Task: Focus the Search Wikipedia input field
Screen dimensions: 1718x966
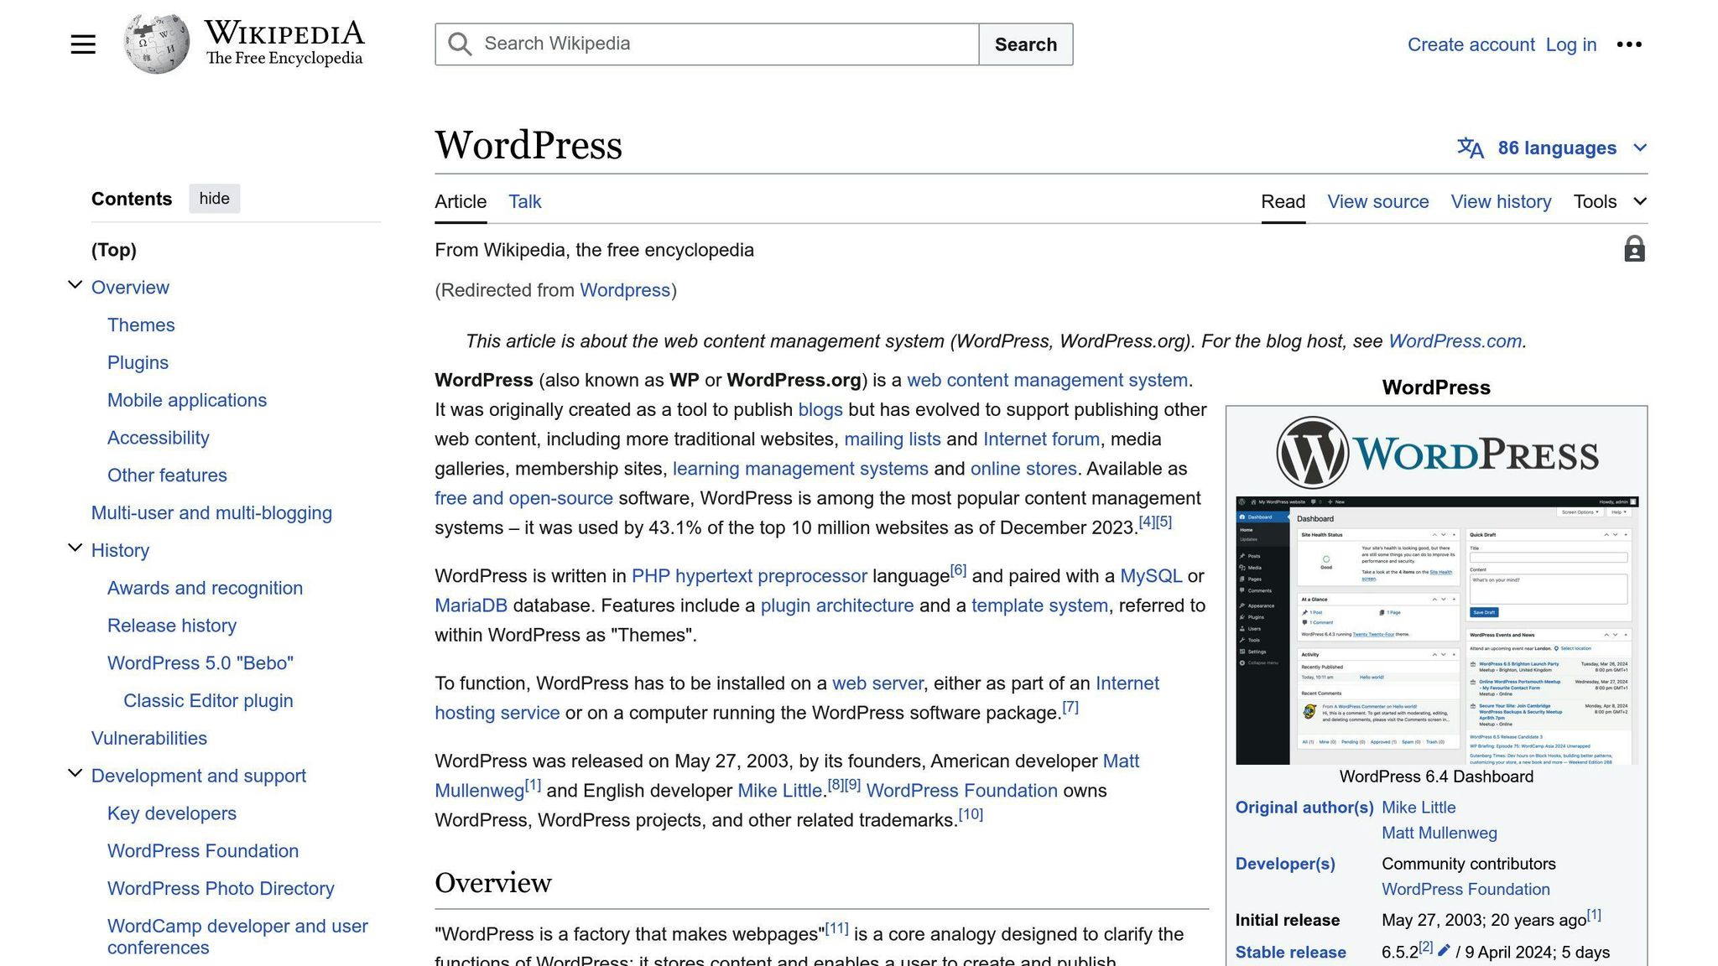Action: (706, 44)
